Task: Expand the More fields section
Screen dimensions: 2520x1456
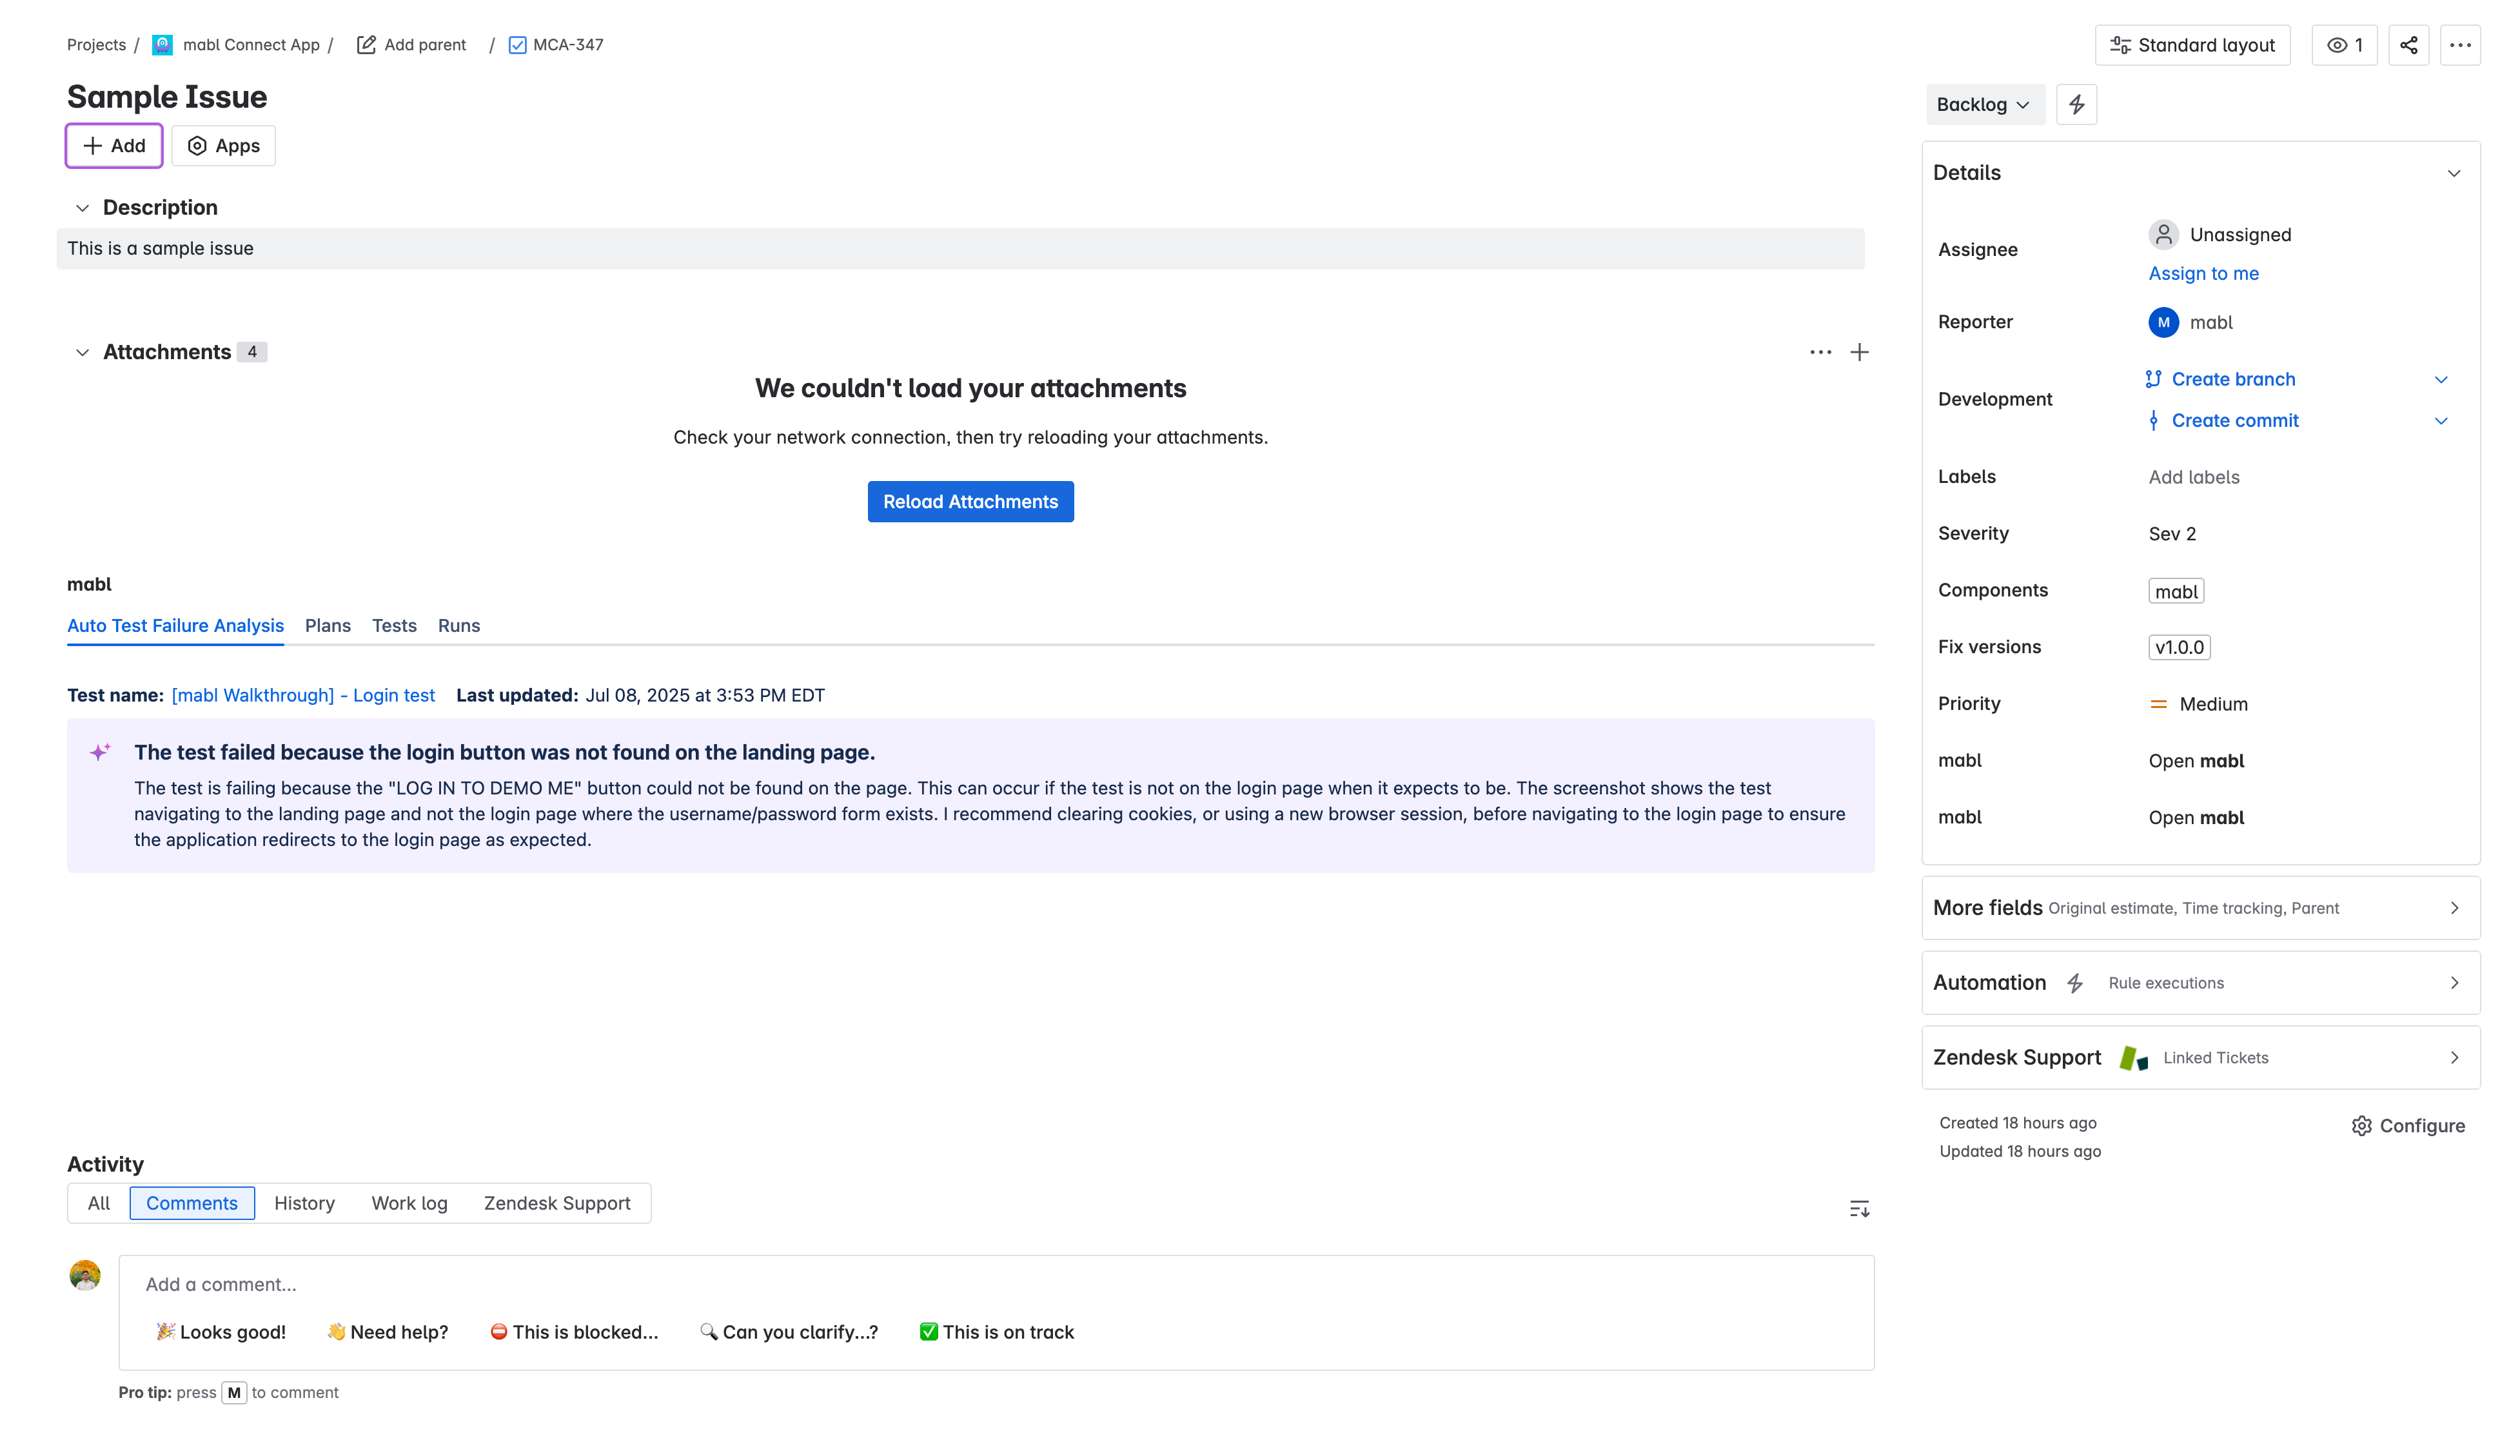Action: 2200,908
